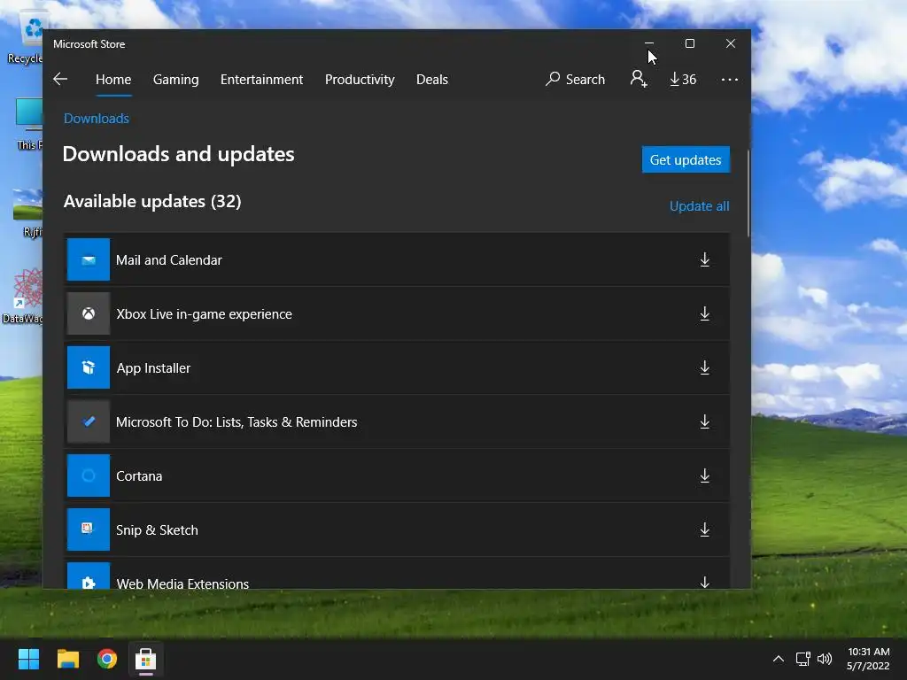This screenshot has width=907, height=680.
Task: Download the Cortana update
Action: pyautogui.click(x=704, y=475)
